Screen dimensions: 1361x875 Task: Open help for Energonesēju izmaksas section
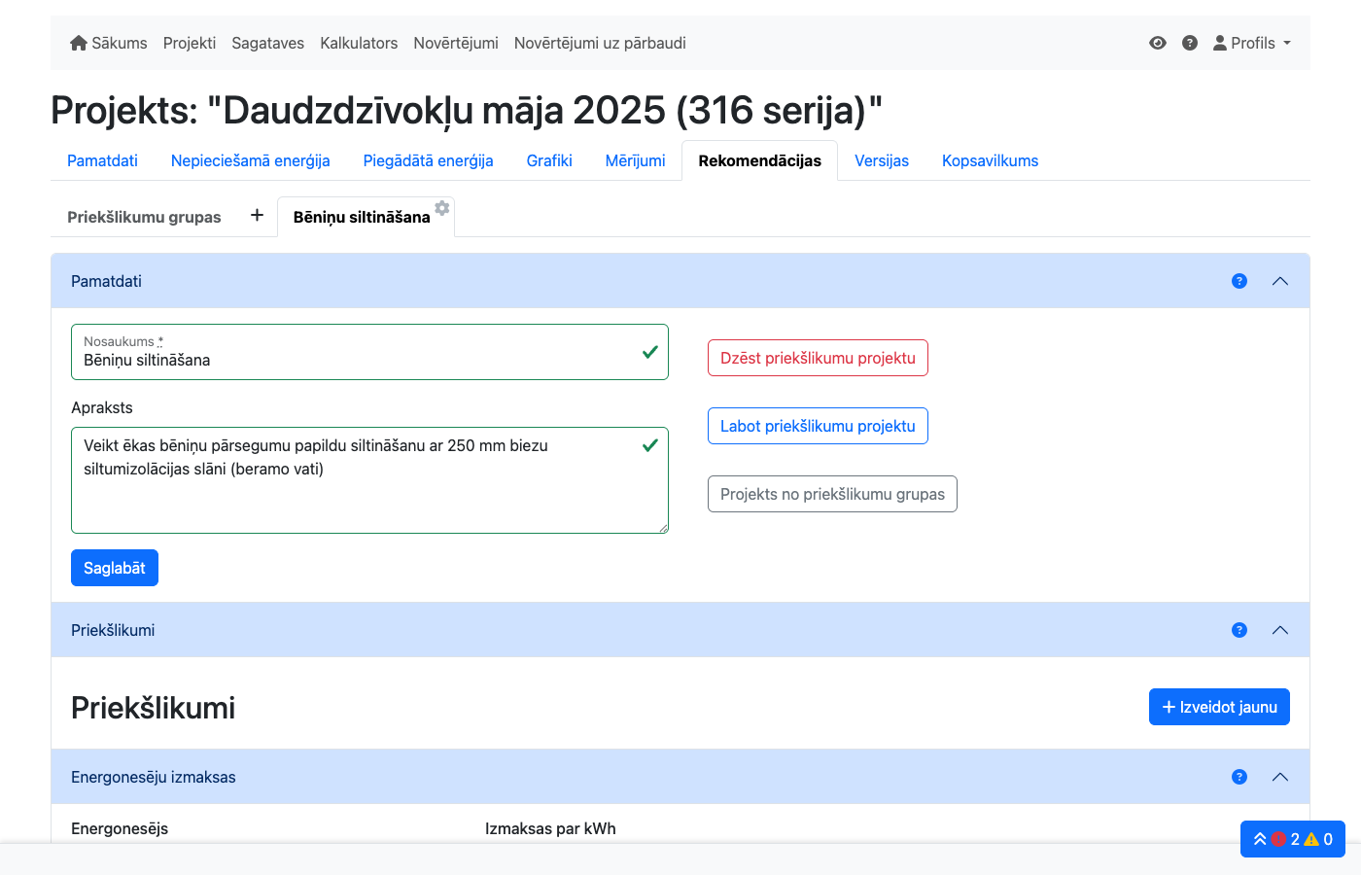tap(1239, 777)
